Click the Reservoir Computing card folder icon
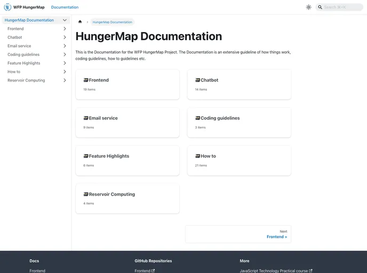The image size is (367, 273). tap(86, 194)
